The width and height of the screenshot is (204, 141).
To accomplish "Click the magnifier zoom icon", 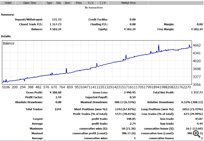I will click(x=197, y=134).
